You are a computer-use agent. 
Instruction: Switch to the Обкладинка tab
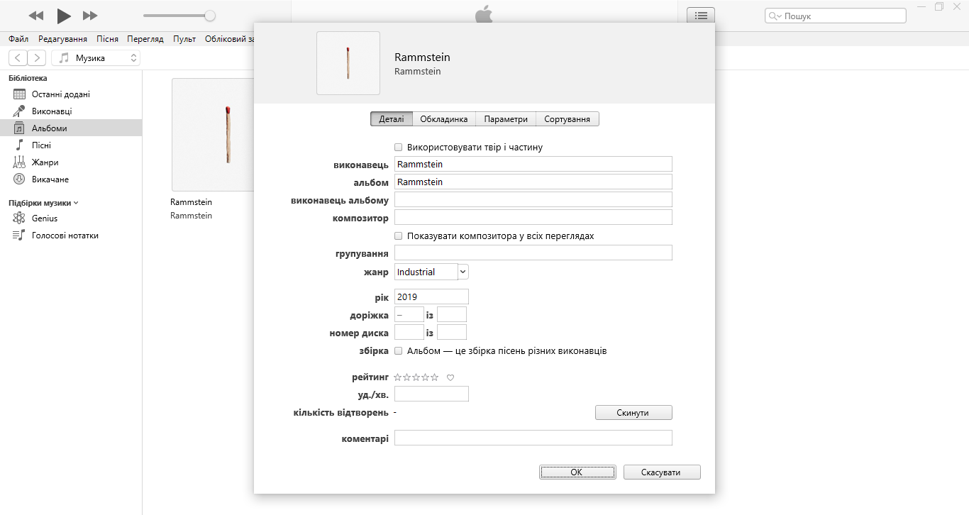[444, 119]
